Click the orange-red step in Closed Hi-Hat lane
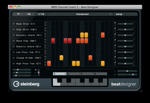 pyautogui.click(x=90, y=58)
